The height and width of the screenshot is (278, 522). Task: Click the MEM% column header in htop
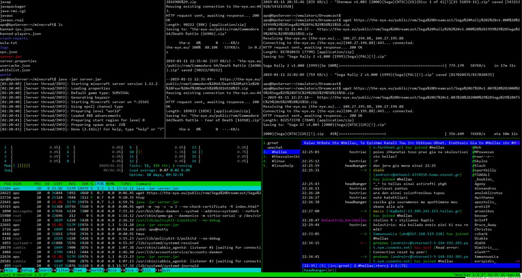click(111, 184)
